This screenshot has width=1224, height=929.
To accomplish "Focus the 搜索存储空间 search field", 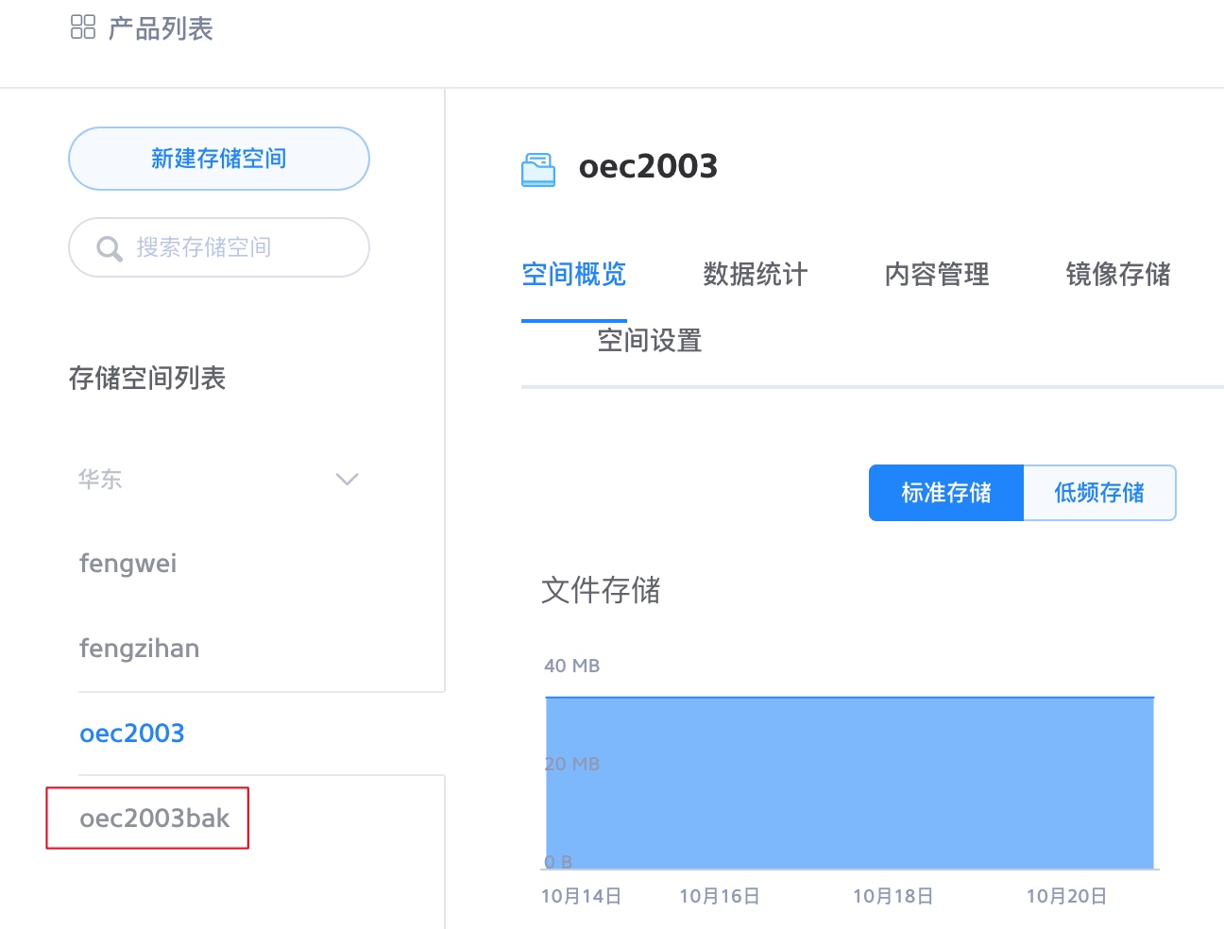I will (x=219, y=247).
